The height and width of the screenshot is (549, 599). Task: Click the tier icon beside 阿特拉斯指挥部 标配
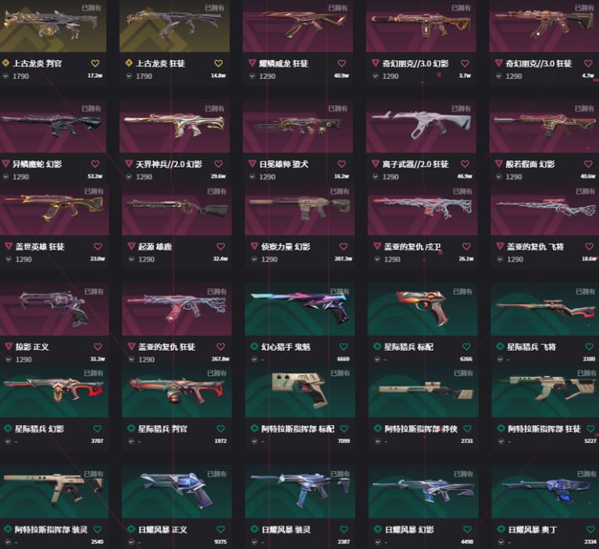coord(255,428)
